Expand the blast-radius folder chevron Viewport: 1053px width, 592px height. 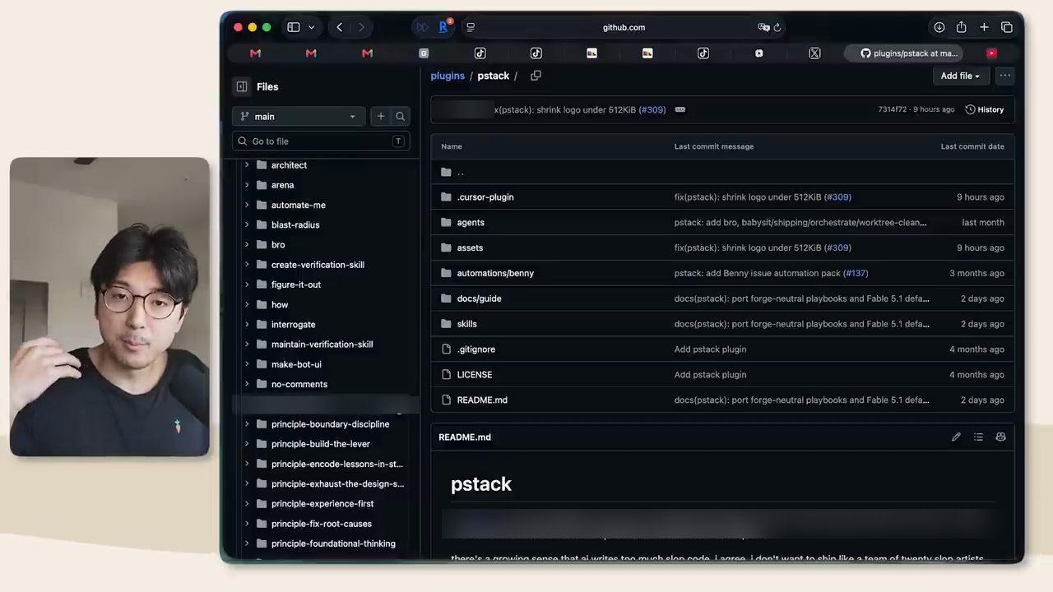(247, 224)
